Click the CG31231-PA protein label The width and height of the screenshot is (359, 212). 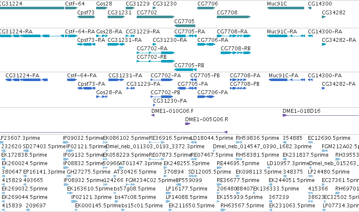tap(125, 76)
